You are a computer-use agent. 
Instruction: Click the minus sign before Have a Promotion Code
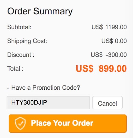click(x=8, y=88)
